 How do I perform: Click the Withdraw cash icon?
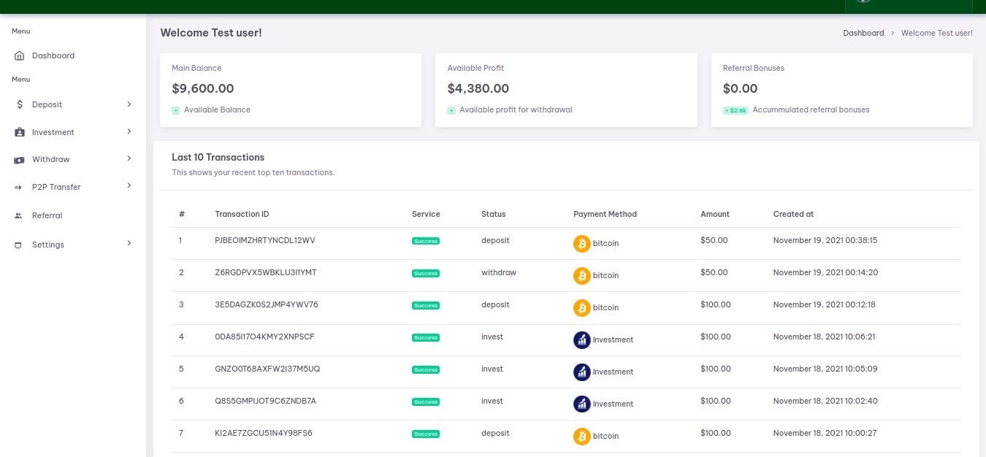click(19, 160)
